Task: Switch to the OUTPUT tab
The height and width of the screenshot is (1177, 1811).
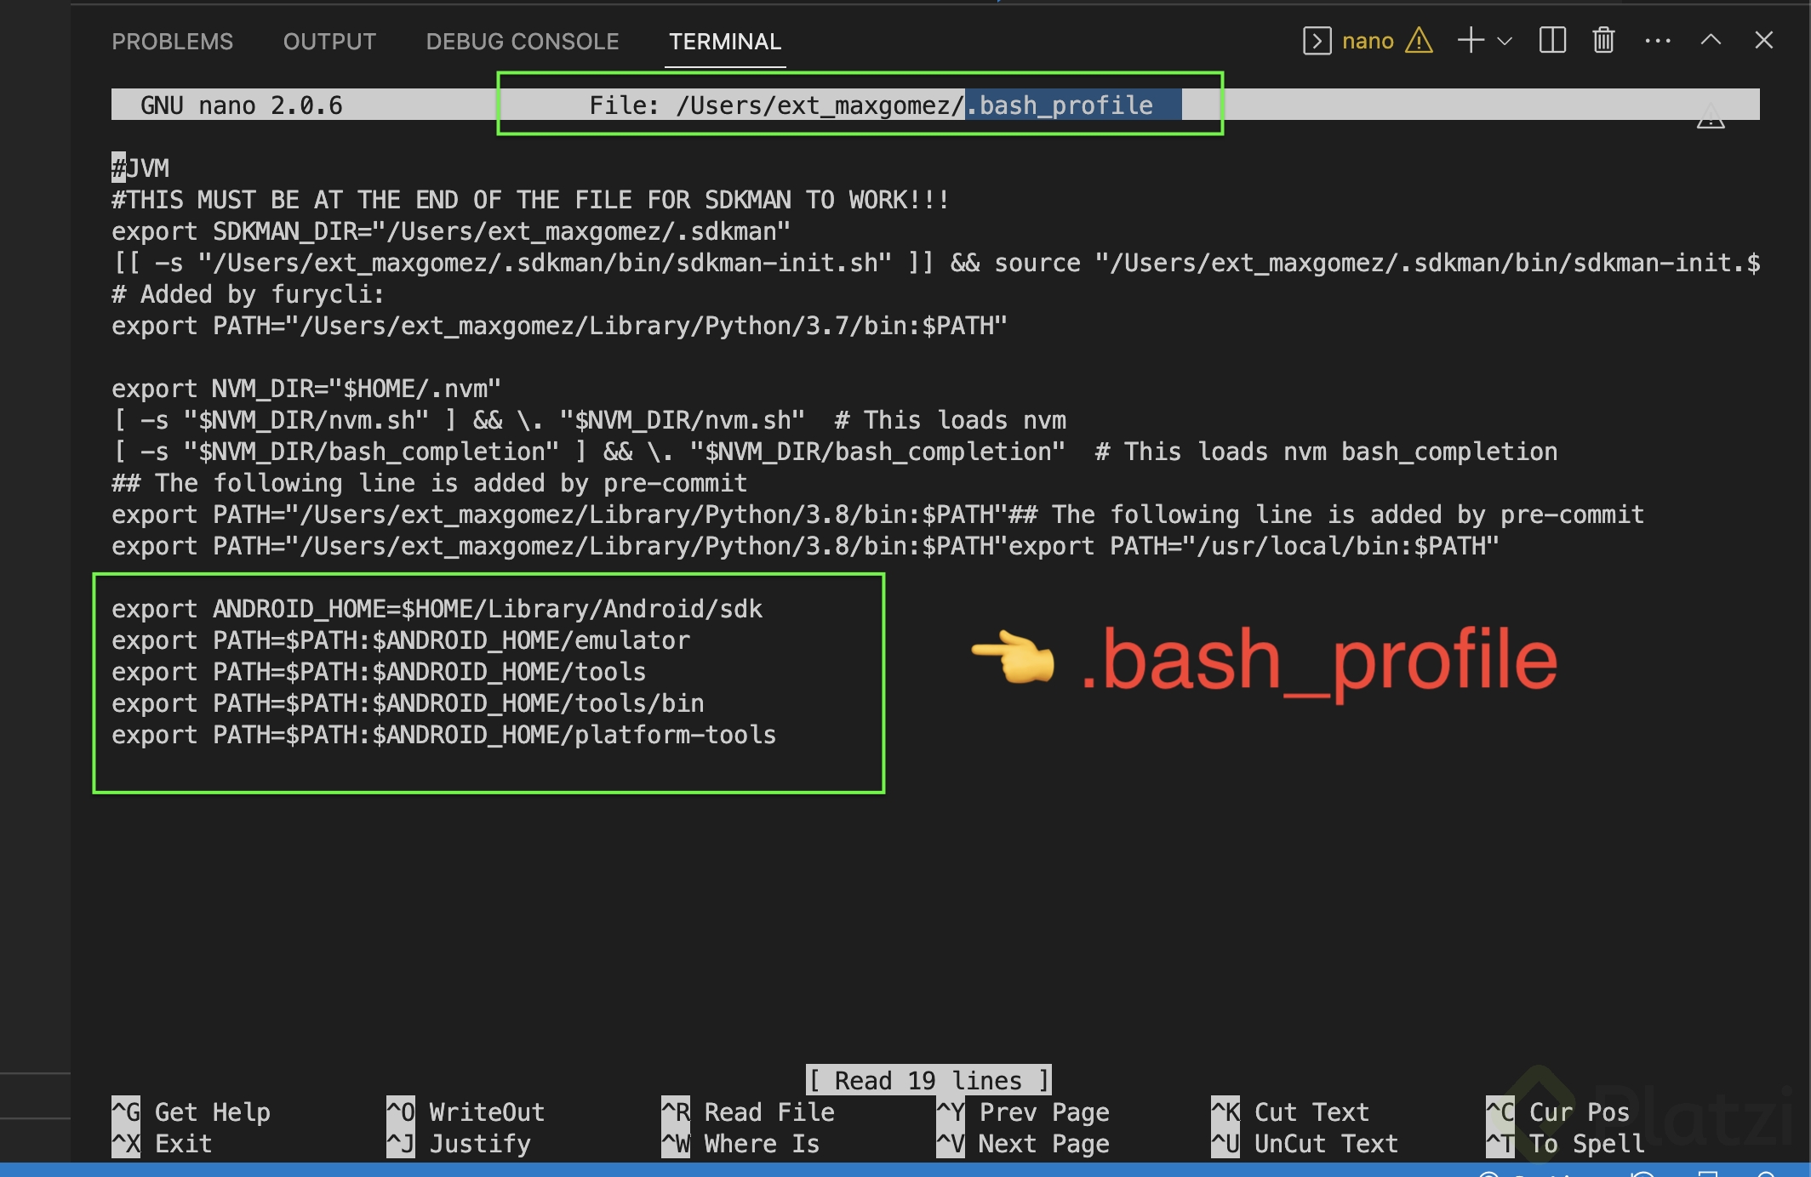Action: [x=329, y=42]
